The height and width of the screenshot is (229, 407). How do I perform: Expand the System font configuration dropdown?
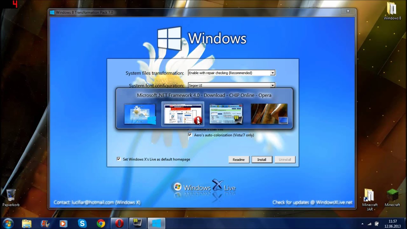click(272, 85)
